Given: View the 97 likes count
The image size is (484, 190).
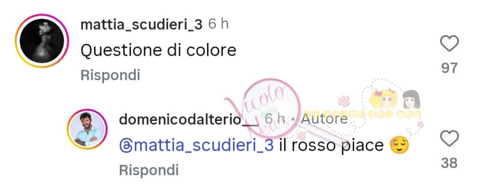Looking at the screenshot, I should 449,68.
